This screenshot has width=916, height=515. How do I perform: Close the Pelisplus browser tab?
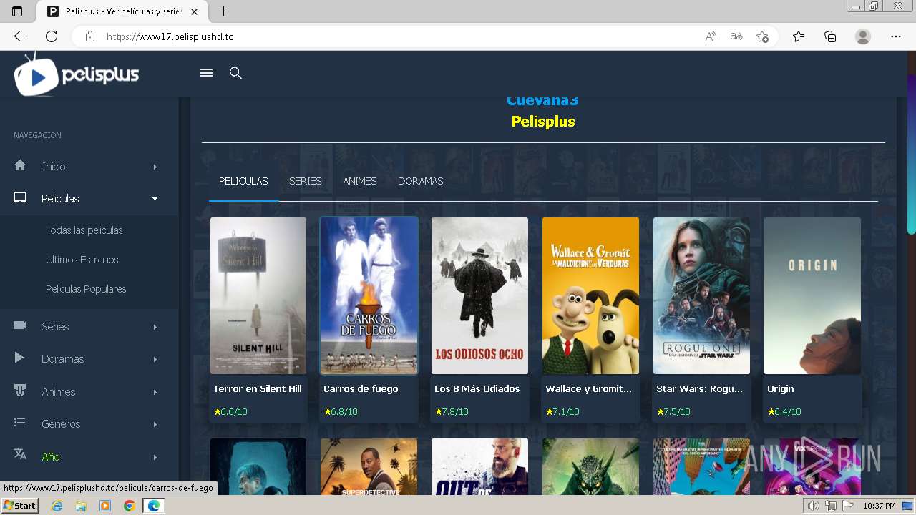(194, 11)
